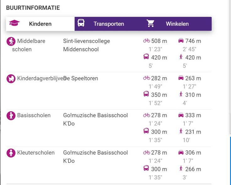The width and height of the screenshot is (231, 185).
Task: Click the shopping cart icon
Action: coord(150,23)
